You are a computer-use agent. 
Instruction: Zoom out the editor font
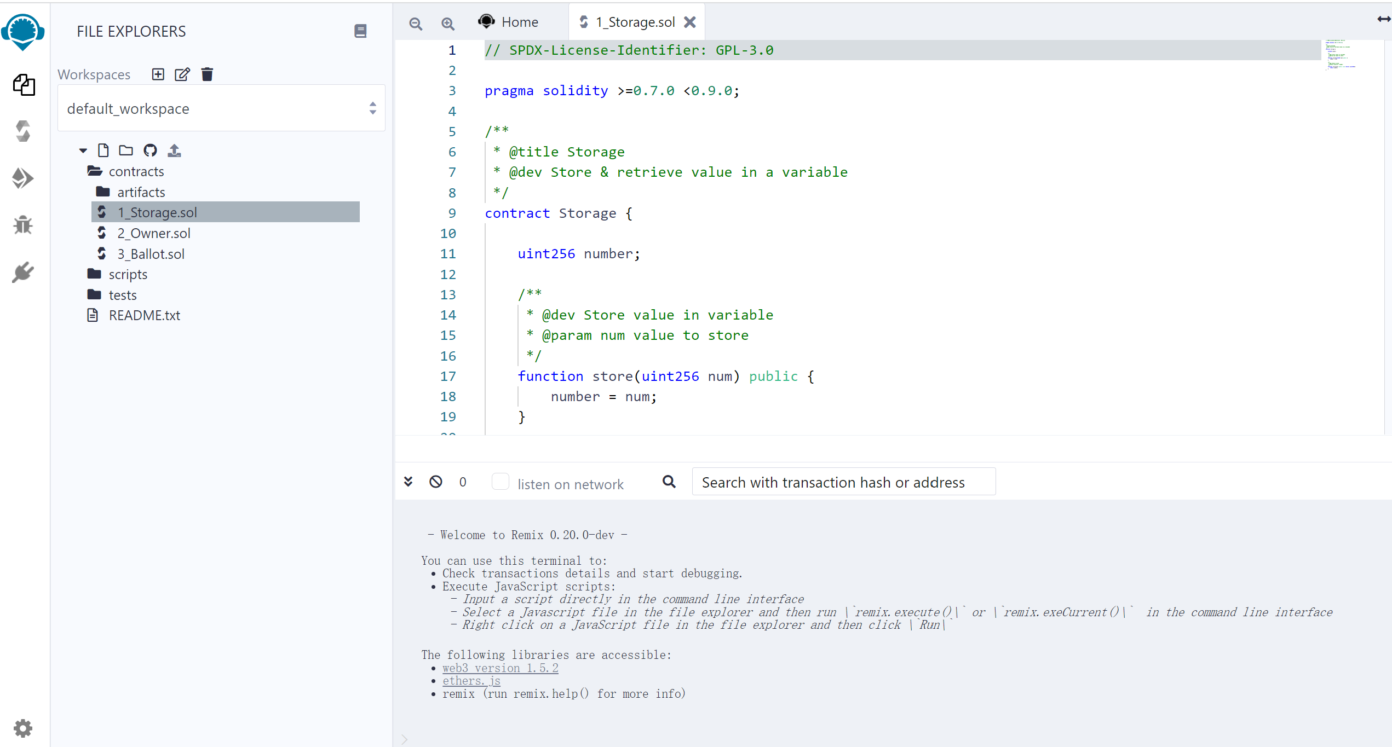[416, 23]
